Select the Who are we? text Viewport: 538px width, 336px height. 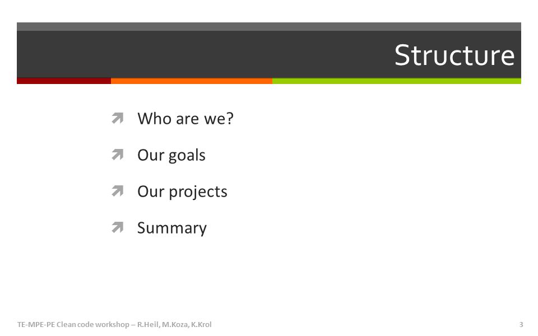click(185, 119)
